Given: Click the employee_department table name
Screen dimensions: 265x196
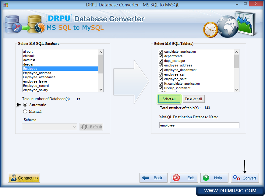Looking at the screenshot, I should point(180,70).
